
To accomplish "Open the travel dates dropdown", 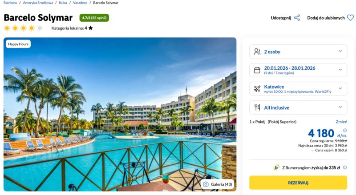I will [x=340, y=70].
